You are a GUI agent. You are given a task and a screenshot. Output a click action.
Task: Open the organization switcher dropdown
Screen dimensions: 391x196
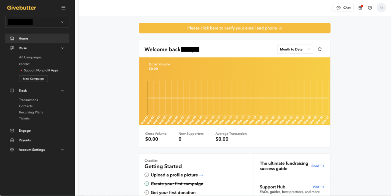(x=37, y=22)
